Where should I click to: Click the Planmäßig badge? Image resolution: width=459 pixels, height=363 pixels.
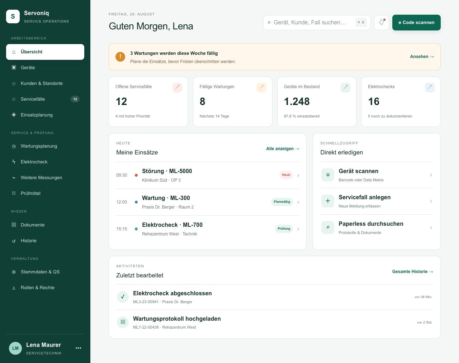click(282, 202)
